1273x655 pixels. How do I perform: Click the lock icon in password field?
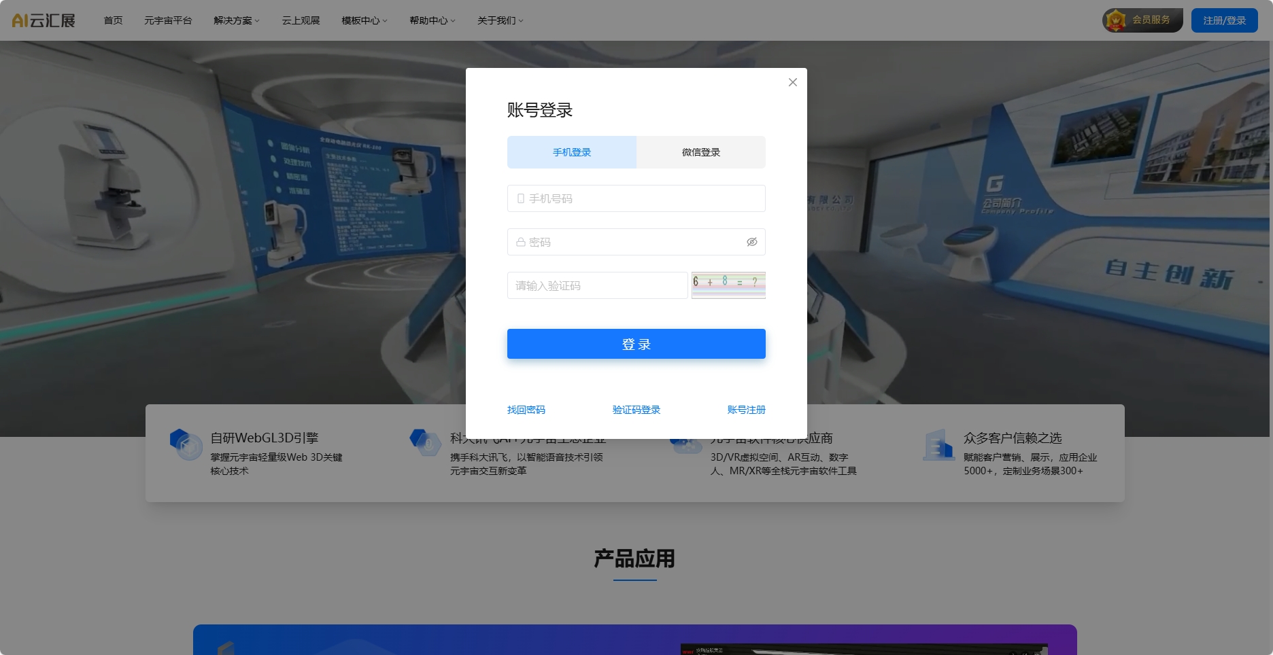(x=520, y=242)
